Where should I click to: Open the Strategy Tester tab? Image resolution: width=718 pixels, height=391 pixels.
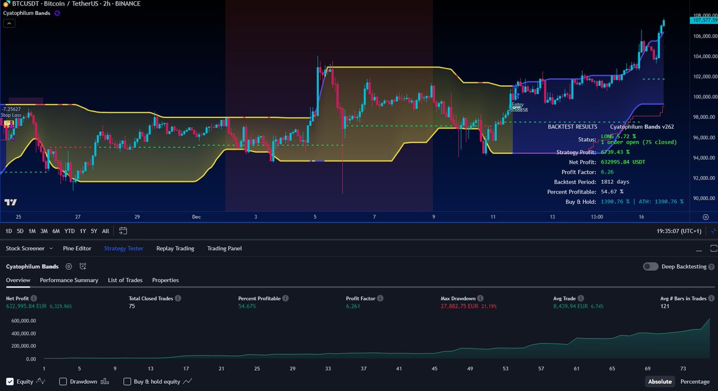click(124, 248)
